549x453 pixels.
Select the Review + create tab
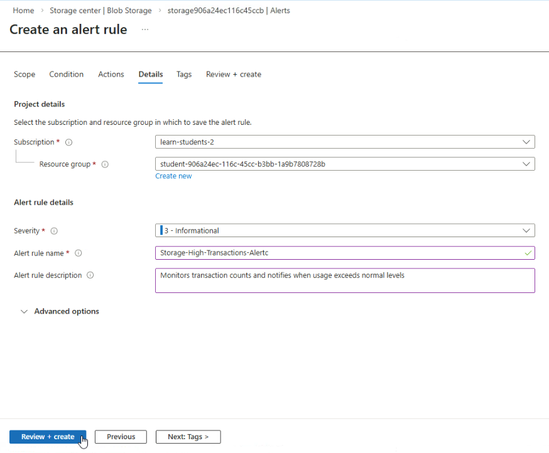[x=234, y=74]
